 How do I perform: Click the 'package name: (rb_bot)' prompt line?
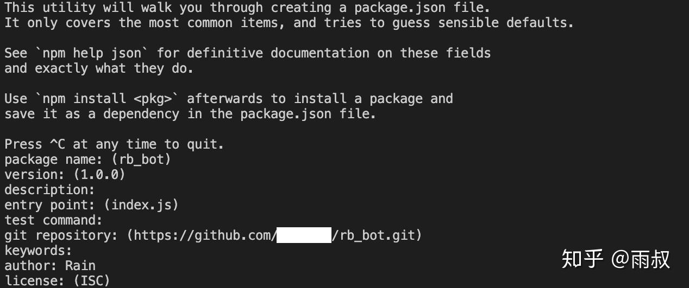88,159
